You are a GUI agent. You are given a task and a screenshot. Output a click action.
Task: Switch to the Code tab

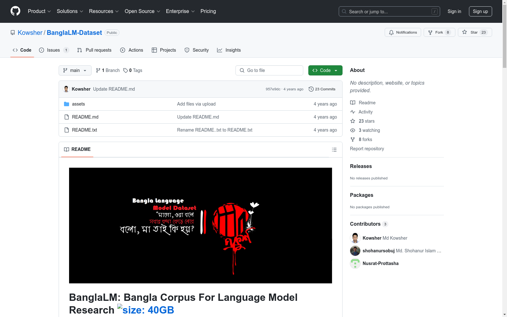click(x=22, y=50)
